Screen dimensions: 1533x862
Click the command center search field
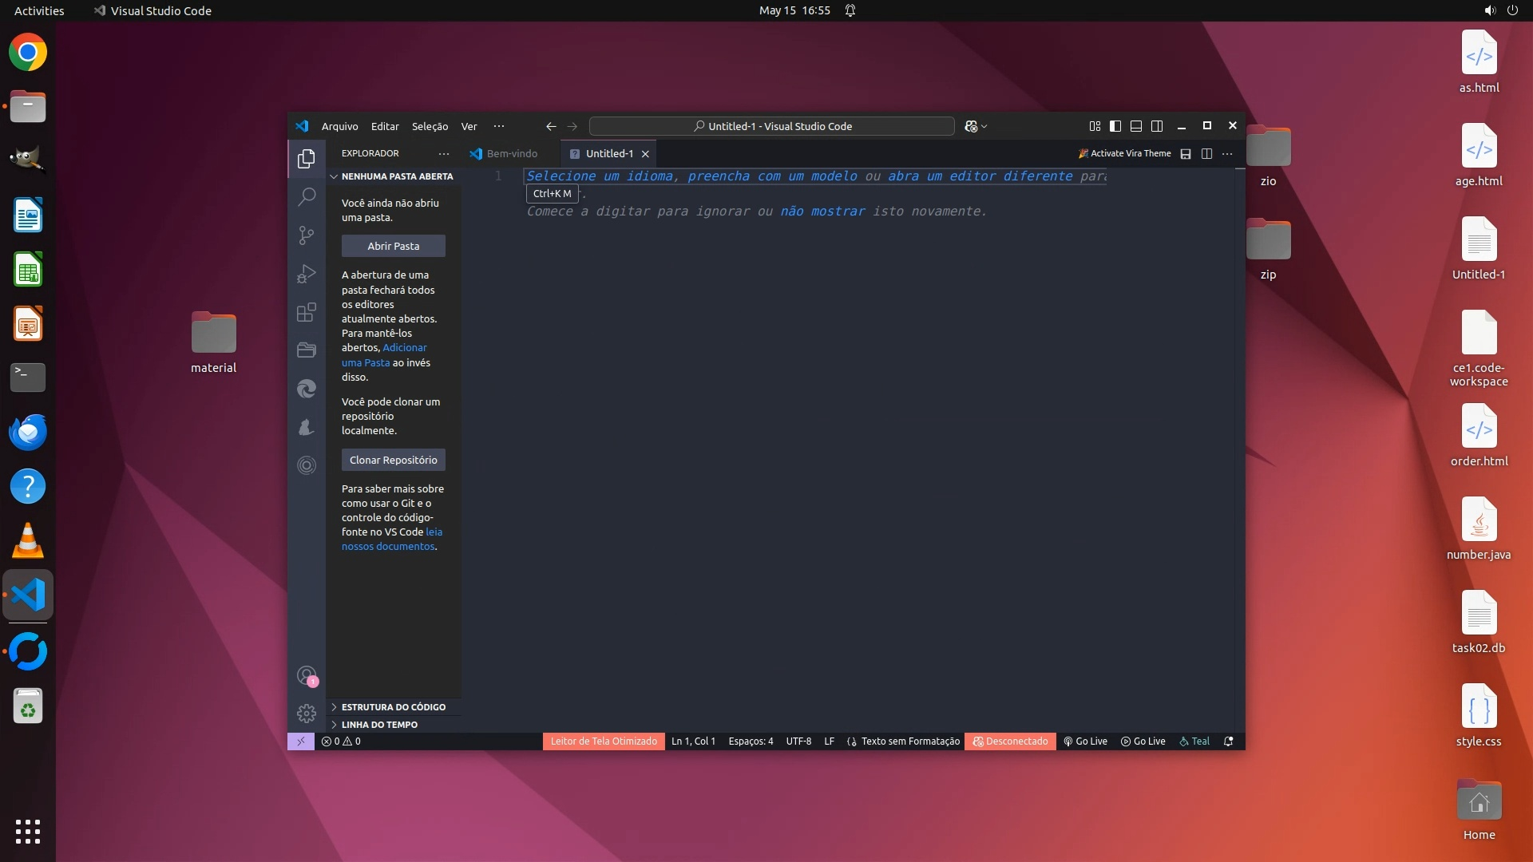(x=771, y=126)
